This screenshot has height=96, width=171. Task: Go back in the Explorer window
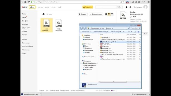point(81,28)
